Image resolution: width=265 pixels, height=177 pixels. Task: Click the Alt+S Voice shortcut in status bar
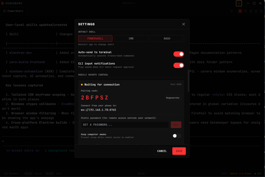pos(33,174)
